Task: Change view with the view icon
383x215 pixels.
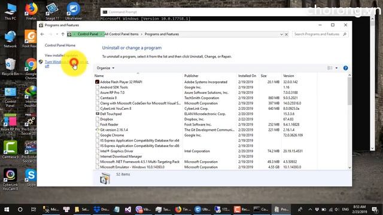Action: [x=330, y=68]
